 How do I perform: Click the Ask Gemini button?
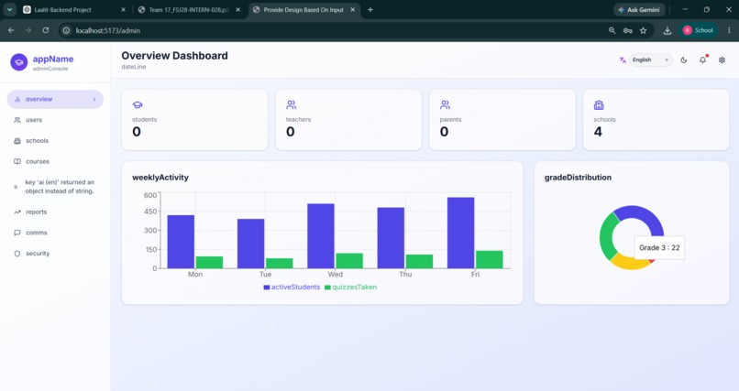639,10
